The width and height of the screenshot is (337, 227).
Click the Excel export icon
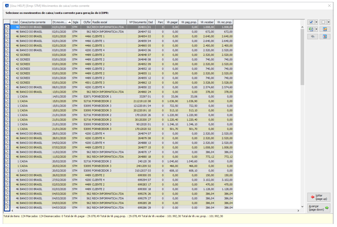pyautogui.click(x=311, y=29)
